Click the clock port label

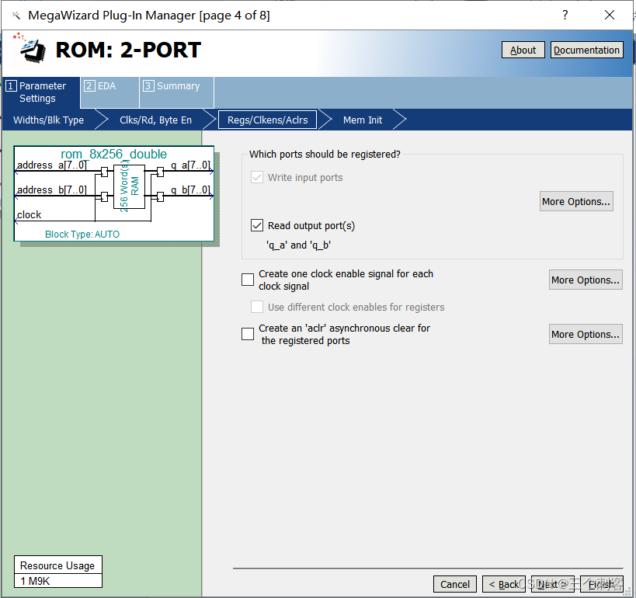point(29,214)
